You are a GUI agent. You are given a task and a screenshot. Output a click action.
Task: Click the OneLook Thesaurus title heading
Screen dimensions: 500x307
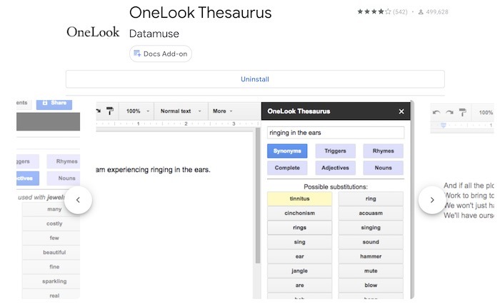click(200, 13)
